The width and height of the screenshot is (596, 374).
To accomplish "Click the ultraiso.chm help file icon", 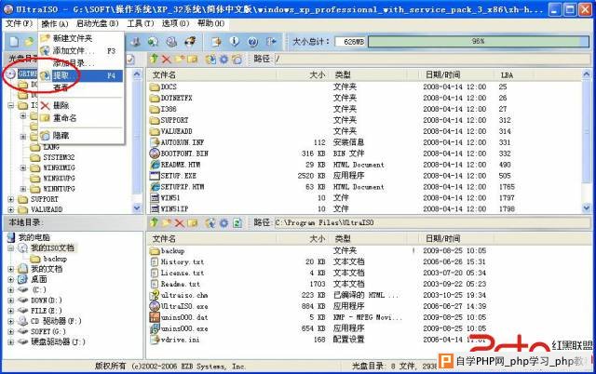I will click(155, 295).
